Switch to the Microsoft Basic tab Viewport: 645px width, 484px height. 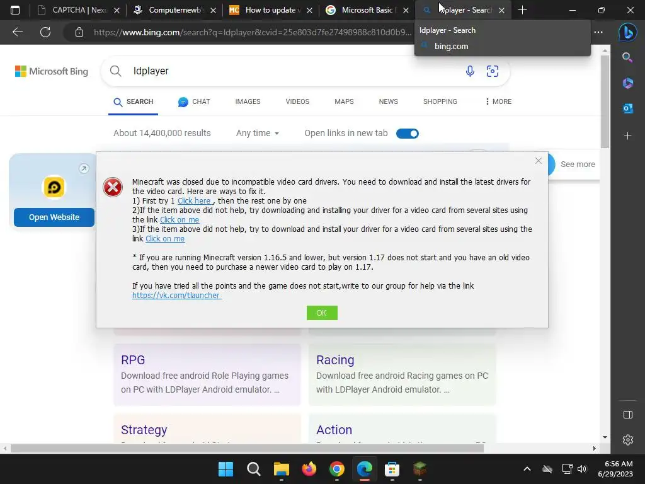pyautogui.click(x=367, y=10)
